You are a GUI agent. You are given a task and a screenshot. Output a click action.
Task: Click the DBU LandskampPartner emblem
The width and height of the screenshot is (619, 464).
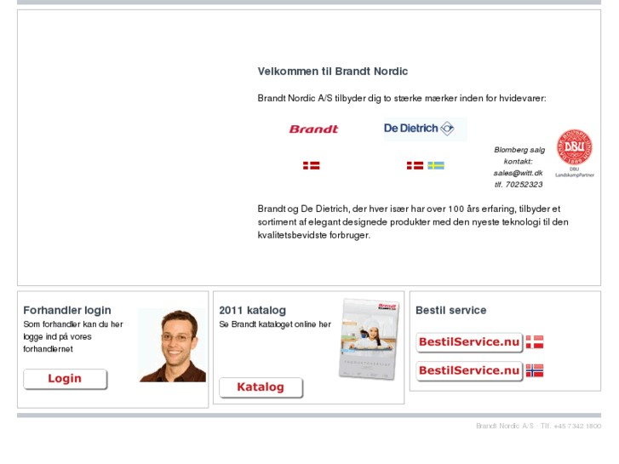tap(575, 153)
